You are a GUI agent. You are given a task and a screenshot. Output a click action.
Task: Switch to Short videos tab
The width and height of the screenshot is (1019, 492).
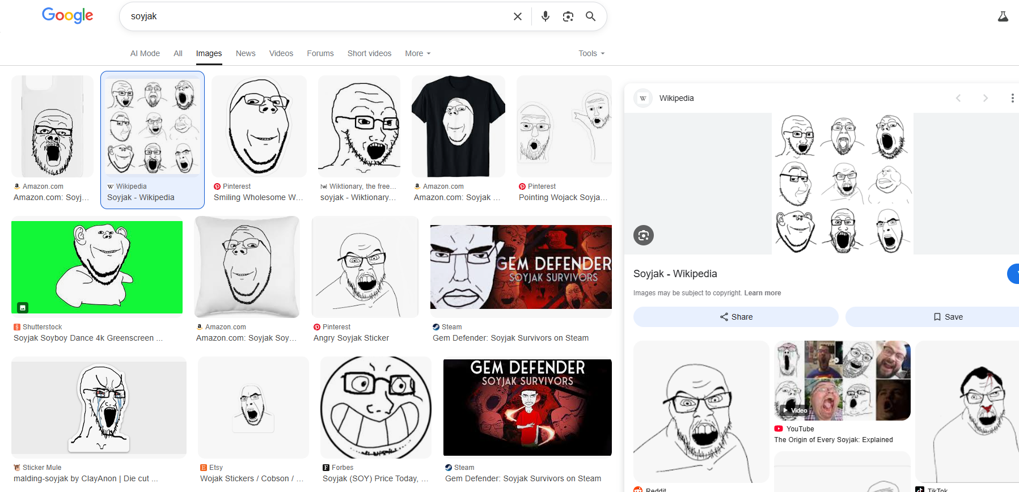pos(369,53)
